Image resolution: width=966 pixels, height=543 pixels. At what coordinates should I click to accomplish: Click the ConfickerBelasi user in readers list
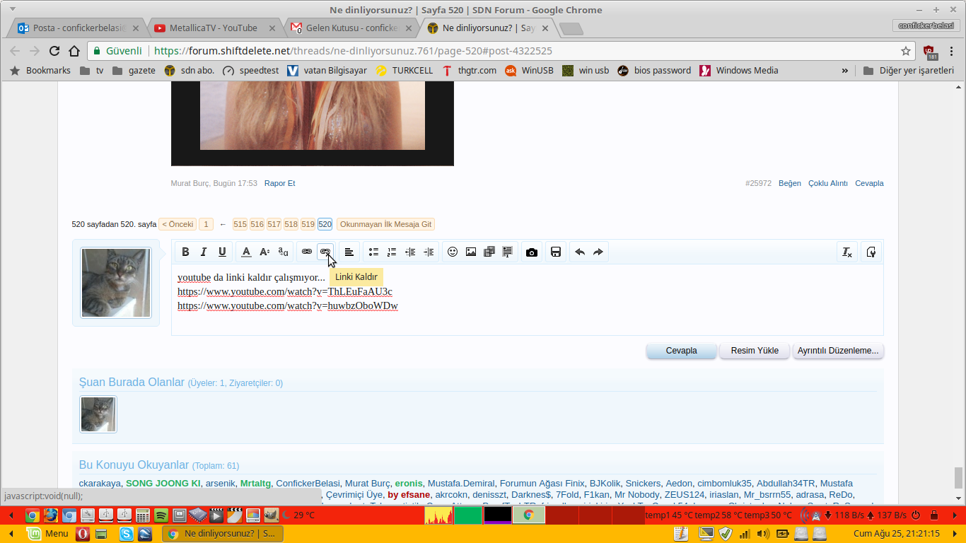(308, 484)
